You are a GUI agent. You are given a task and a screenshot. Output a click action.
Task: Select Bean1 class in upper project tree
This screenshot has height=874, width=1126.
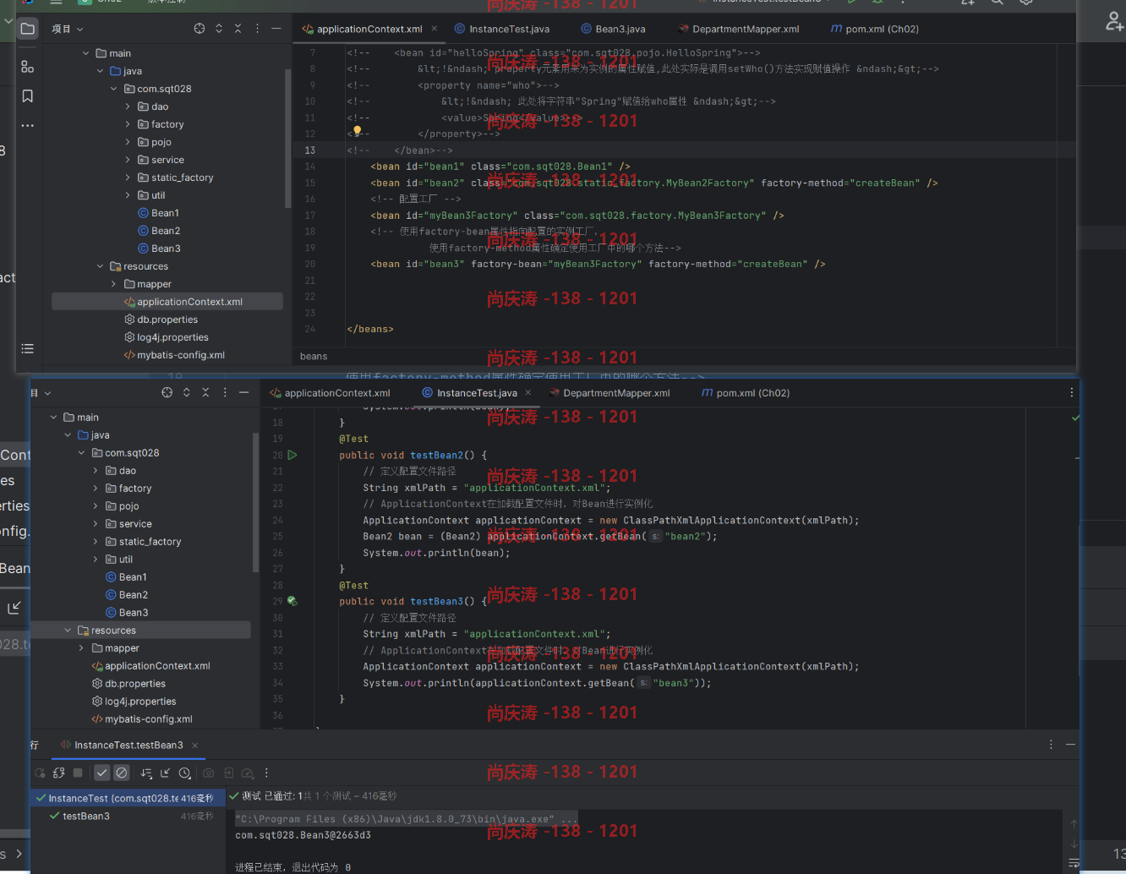pos(158,213)
